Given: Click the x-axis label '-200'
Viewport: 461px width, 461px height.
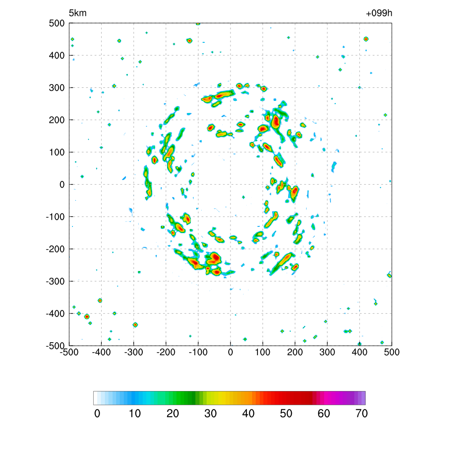Looking at the screenshot, I should click(x=166, y=352).
